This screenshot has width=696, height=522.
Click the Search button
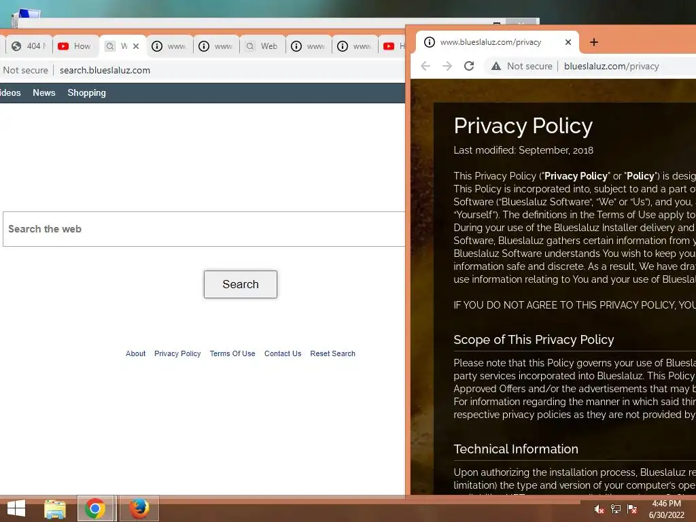pos(241,285)
